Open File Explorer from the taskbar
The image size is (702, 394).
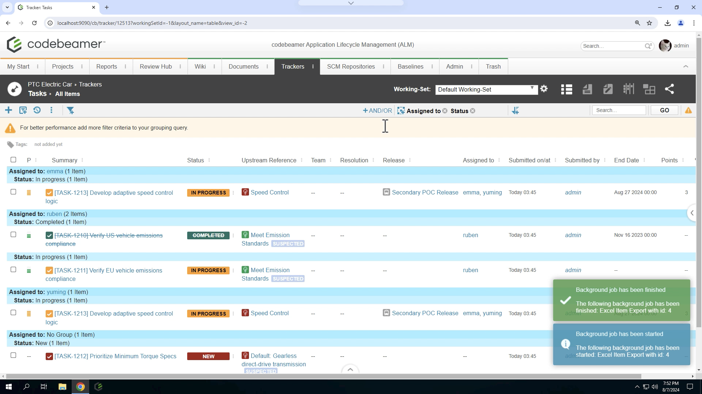(62, 387)
